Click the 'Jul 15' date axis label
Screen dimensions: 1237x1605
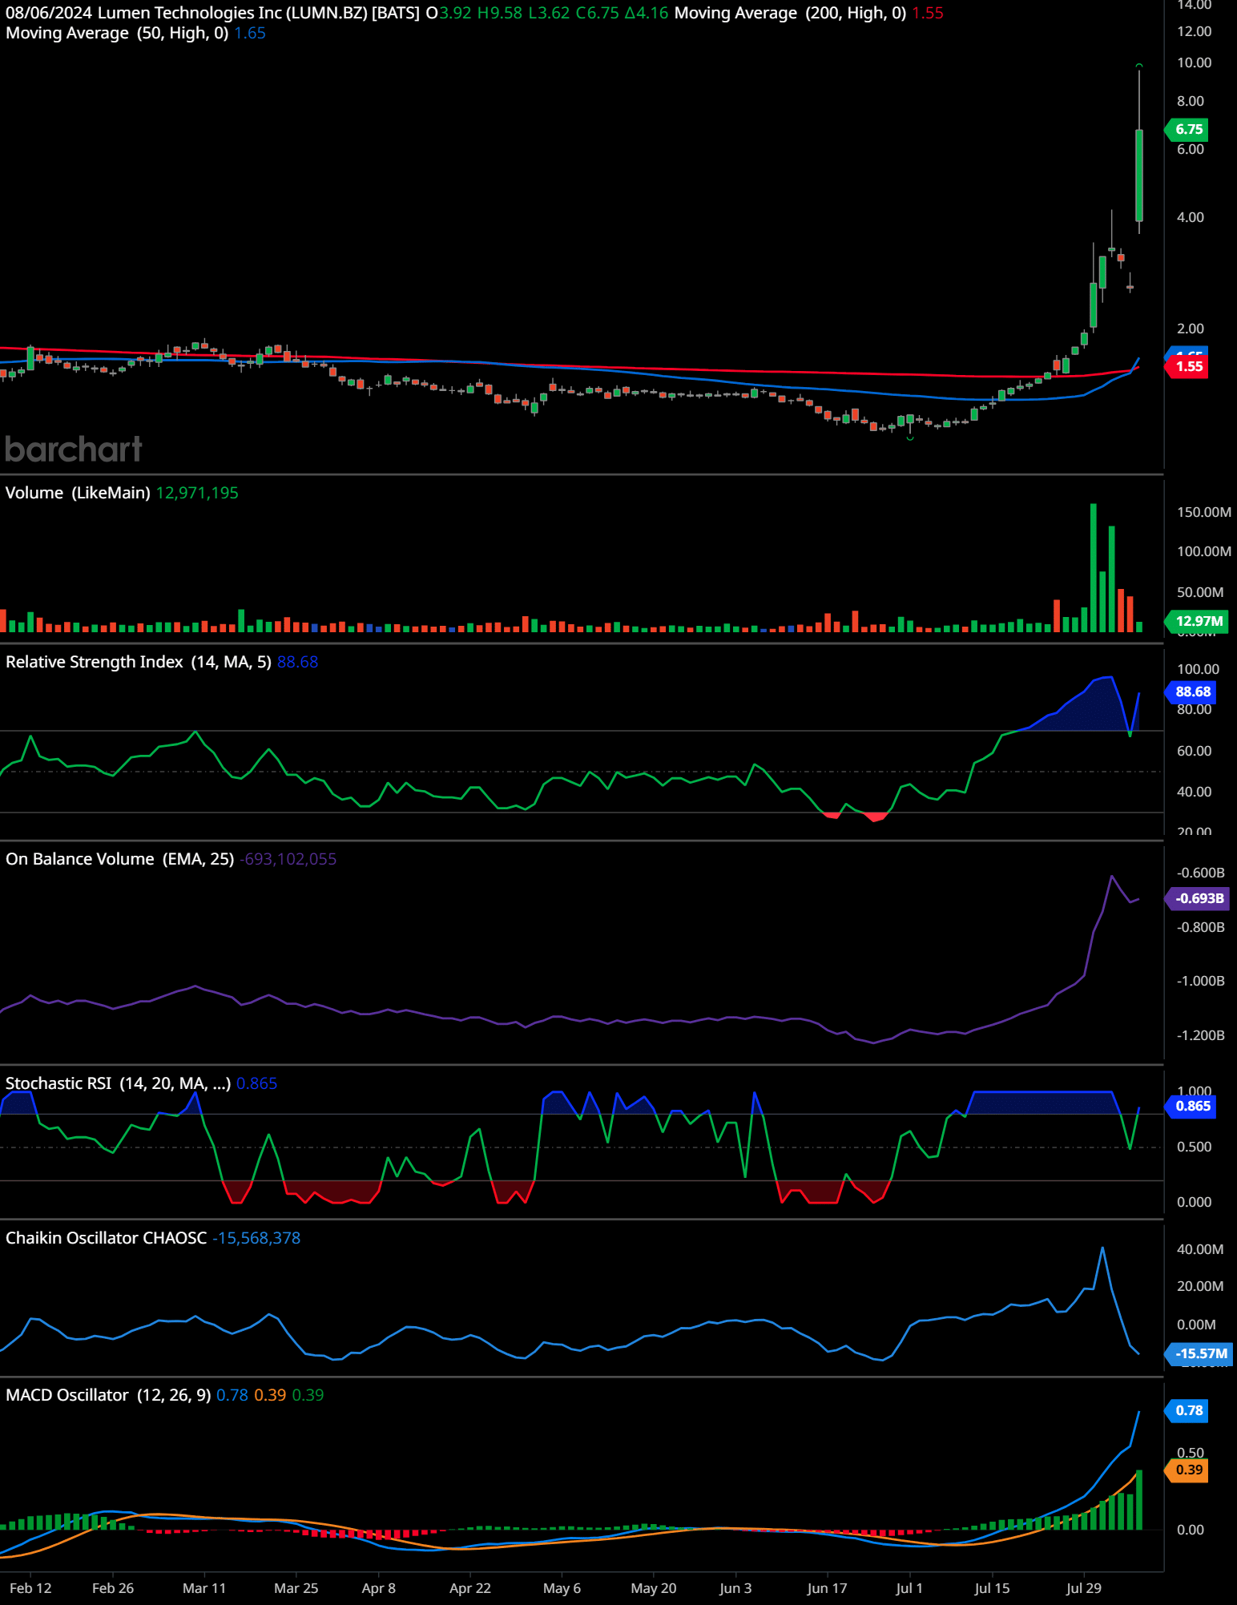[992, 1588]
